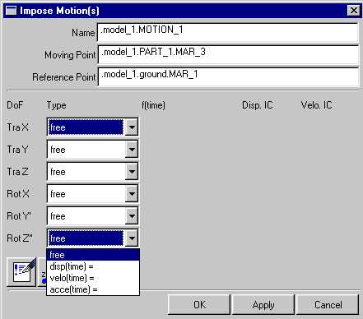
Task: Click the 'DoF' column header
Action: [15, 105]
